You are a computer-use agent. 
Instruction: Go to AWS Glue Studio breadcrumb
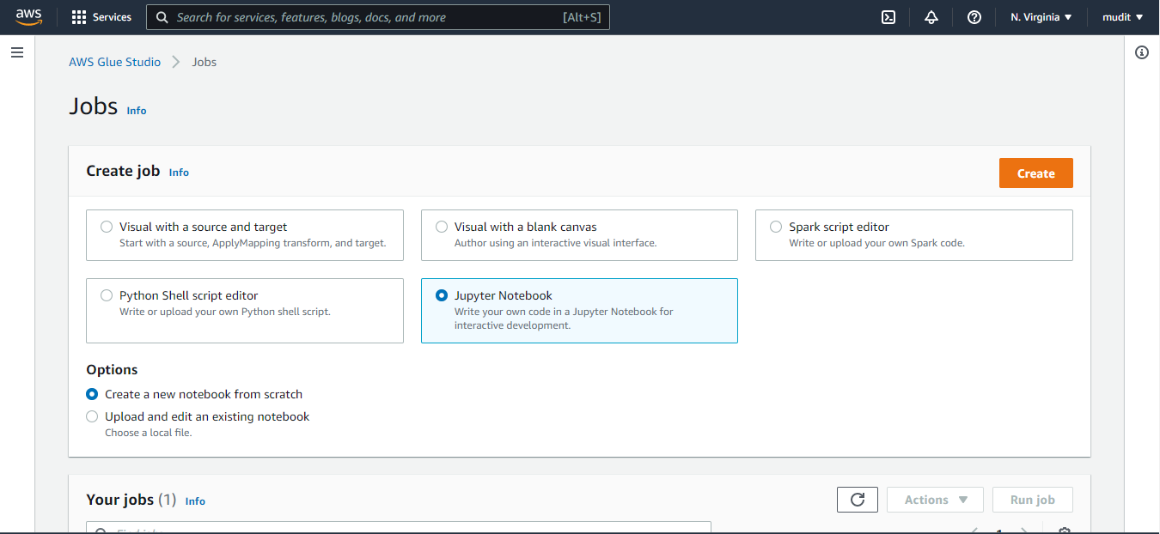pyautogui.click(x=114, y=62)
